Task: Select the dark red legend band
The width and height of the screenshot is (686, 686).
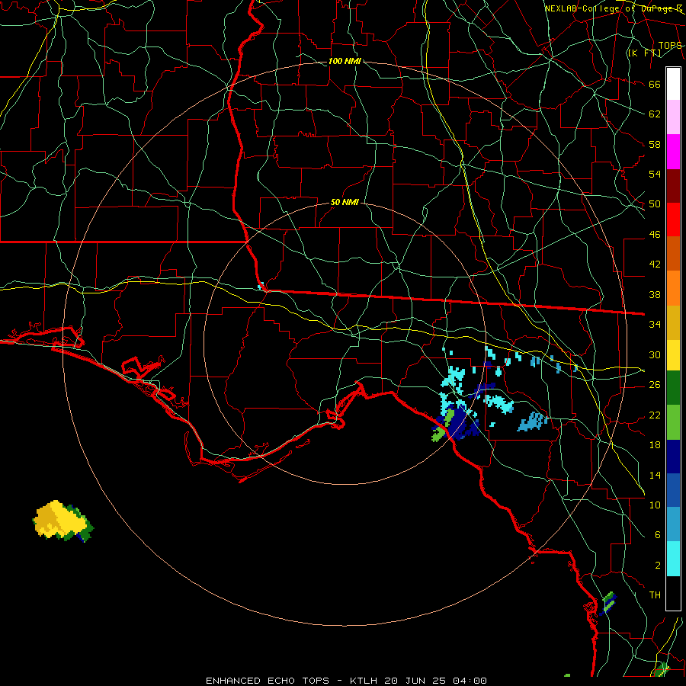Action: 673,186
